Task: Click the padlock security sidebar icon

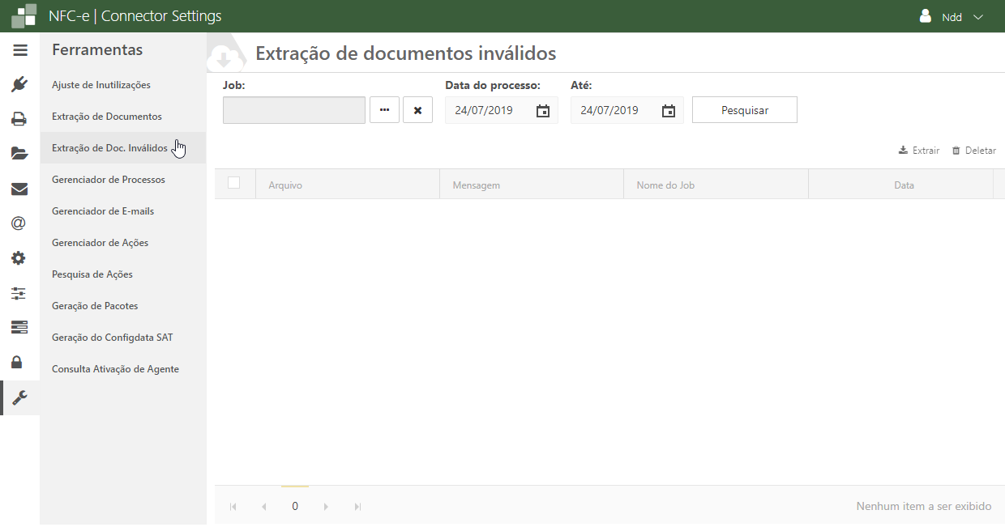Action: point(19,362)
